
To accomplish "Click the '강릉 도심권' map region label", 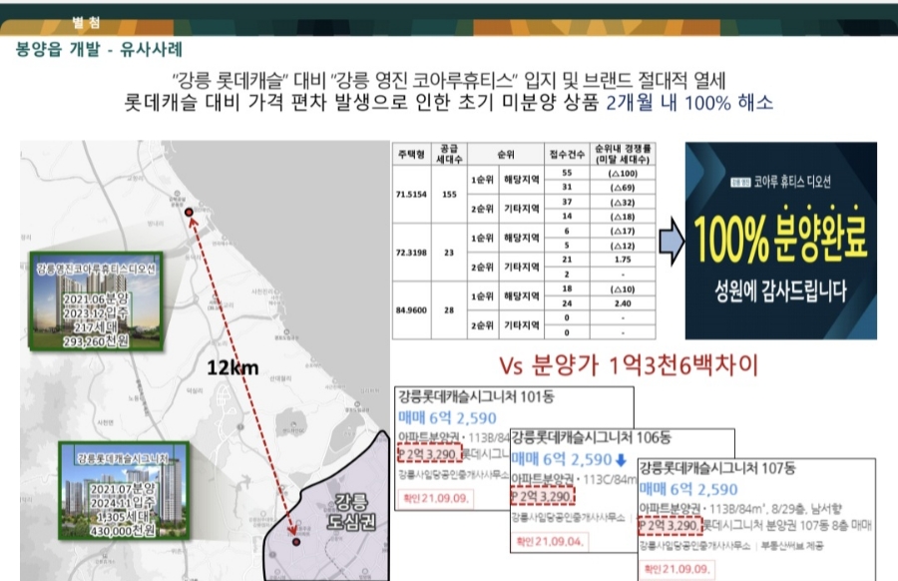I will (351, 511).
